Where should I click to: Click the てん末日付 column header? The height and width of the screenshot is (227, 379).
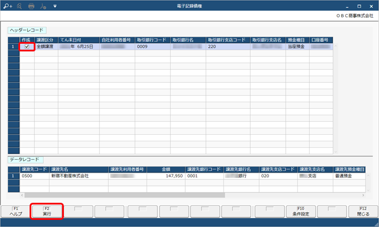[x=79, y=40]
